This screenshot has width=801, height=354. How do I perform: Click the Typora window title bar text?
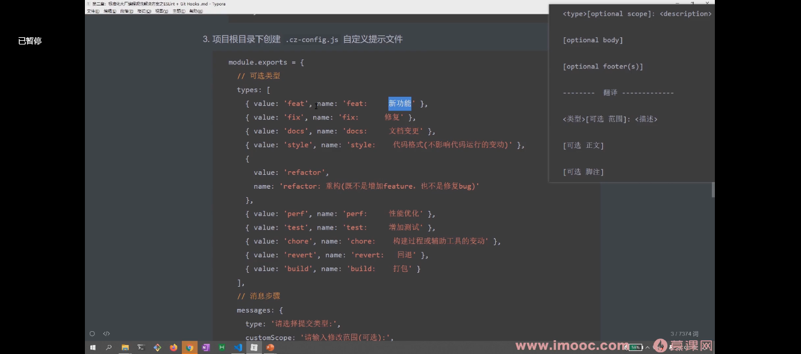158,4
